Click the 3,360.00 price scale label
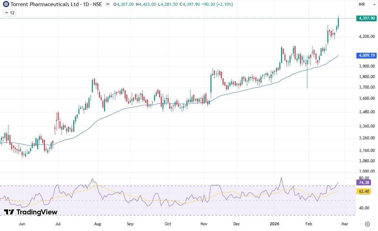The image size is (378, 231). click(367, 126)
